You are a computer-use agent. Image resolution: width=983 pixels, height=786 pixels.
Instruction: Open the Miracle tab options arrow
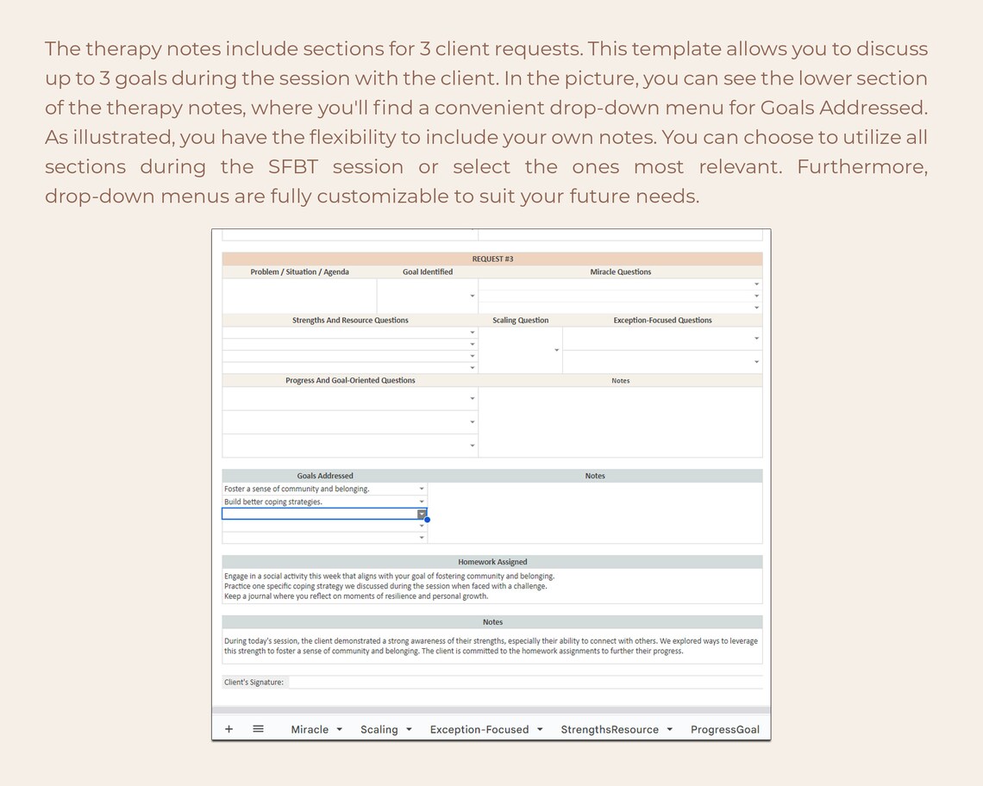coord(339,729)
